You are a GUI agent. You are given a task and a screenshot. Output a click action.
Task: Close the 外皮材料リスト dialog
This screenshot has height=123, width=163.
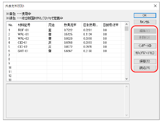point(155,6)
